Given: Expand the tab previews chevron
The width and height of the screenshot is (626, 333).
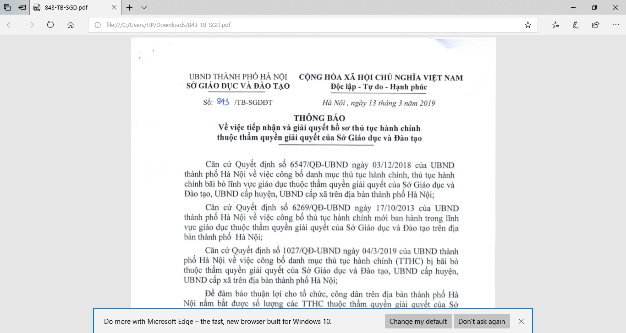Looking at the screenshot, I should 144,8.
